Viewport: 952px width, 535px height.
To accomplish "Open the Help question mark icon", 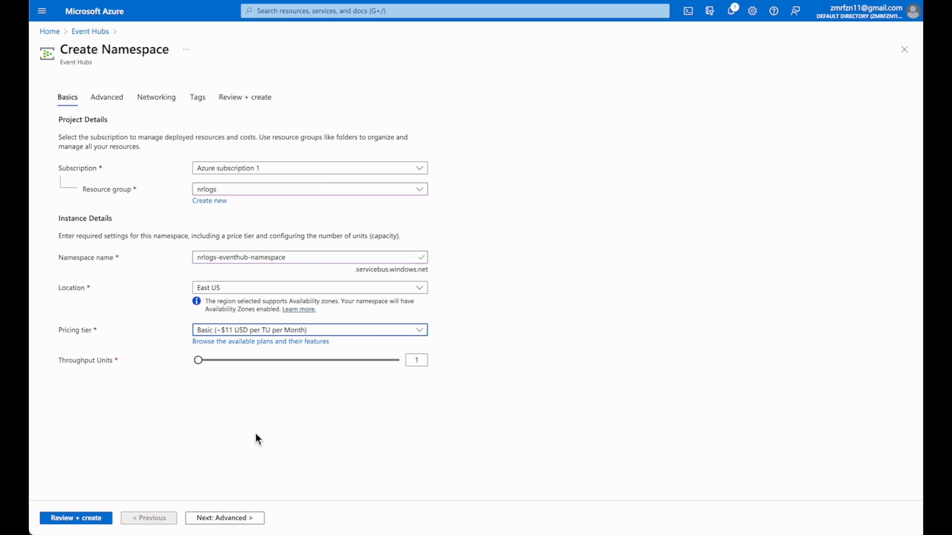I will 774,11.
